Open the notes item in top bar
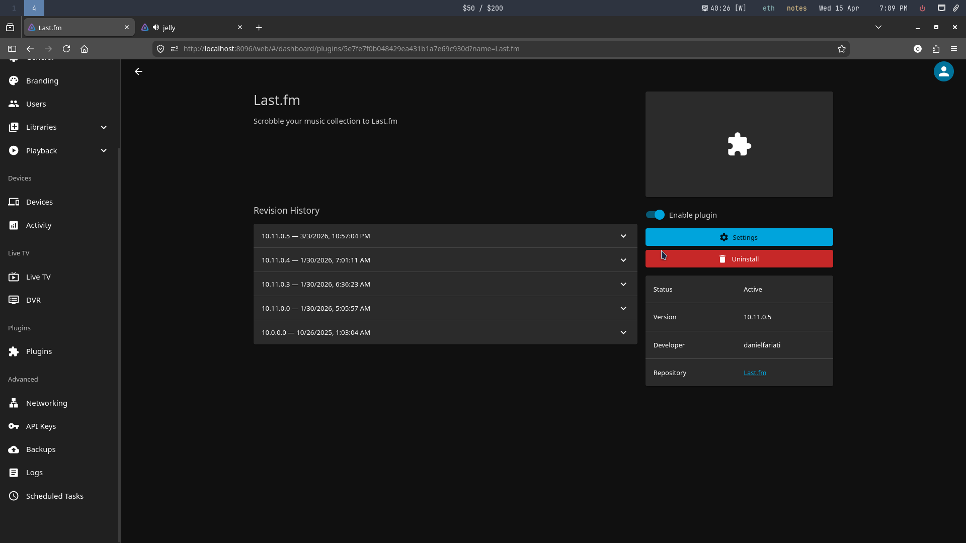 pos(796,8)
